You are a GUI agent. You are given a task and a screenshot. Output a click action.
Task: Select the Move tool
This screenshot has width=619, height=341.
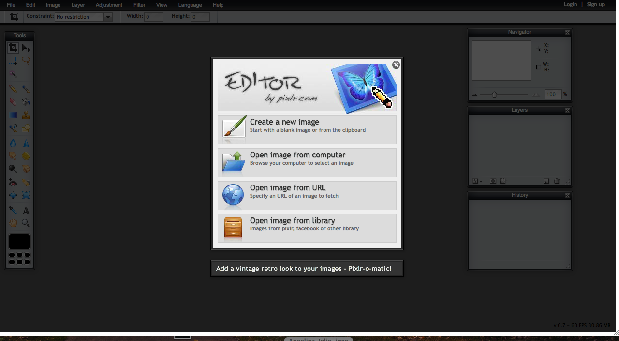pos(26,48)
